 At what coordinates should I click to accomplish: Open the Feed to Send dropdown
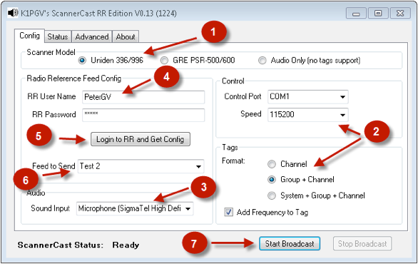pos(141,166)
